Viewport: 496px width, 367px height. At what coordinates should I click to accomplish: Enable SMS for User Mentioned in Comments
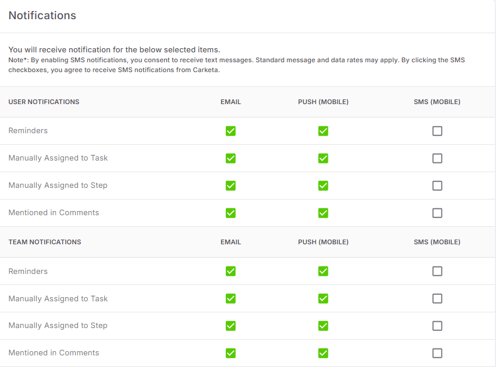click(x=437, y=213)
